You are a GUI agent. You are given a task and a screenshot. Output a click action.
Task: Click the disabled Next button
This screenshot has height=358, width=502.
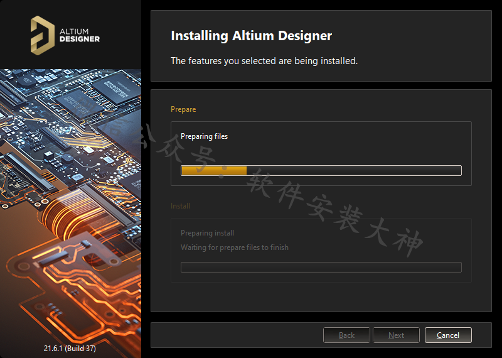[396, 335]
